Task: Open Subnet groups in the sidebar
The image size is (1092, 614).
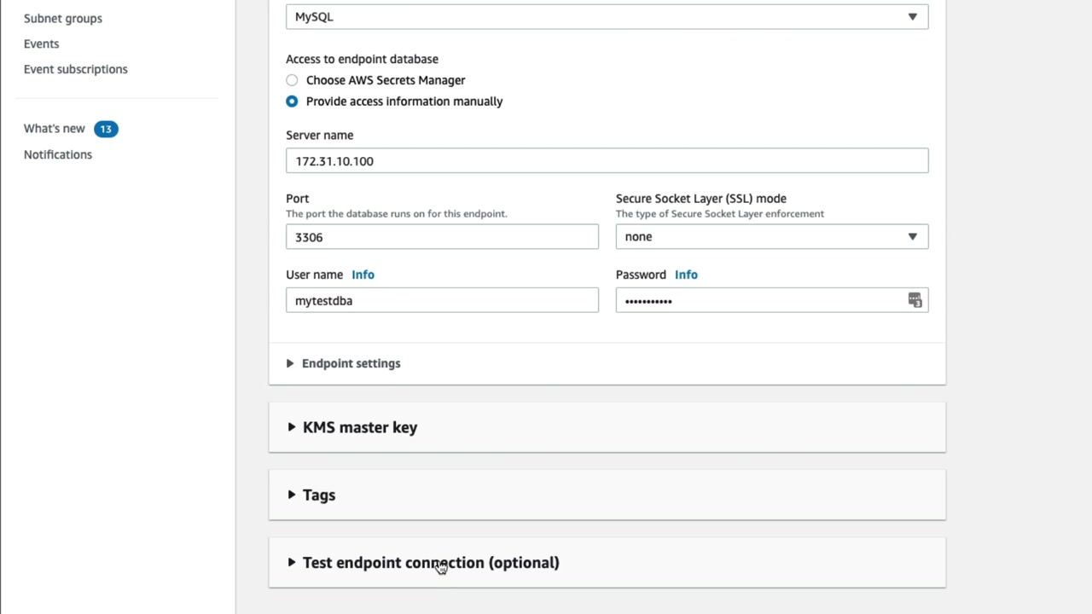Action: tap(63, 18)
